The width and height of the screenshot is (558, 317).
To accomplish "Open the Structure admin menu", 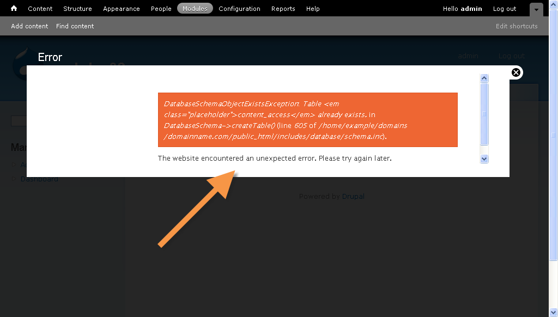I will [77, 9].
